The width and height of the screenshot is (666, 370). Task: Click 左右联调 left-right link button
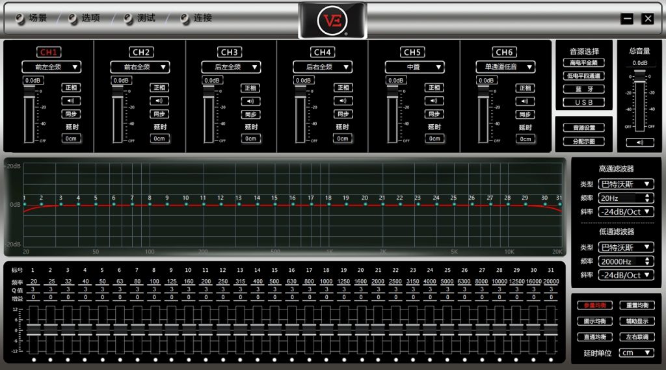click(x=637, y=337)
